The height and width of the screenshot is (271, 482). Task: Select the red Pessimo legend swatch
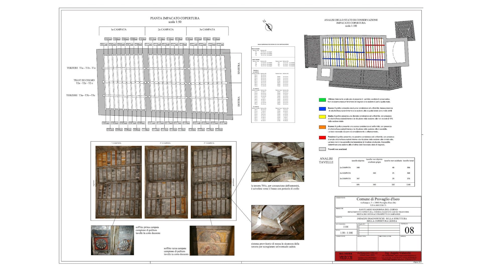[x=322, y=138]
